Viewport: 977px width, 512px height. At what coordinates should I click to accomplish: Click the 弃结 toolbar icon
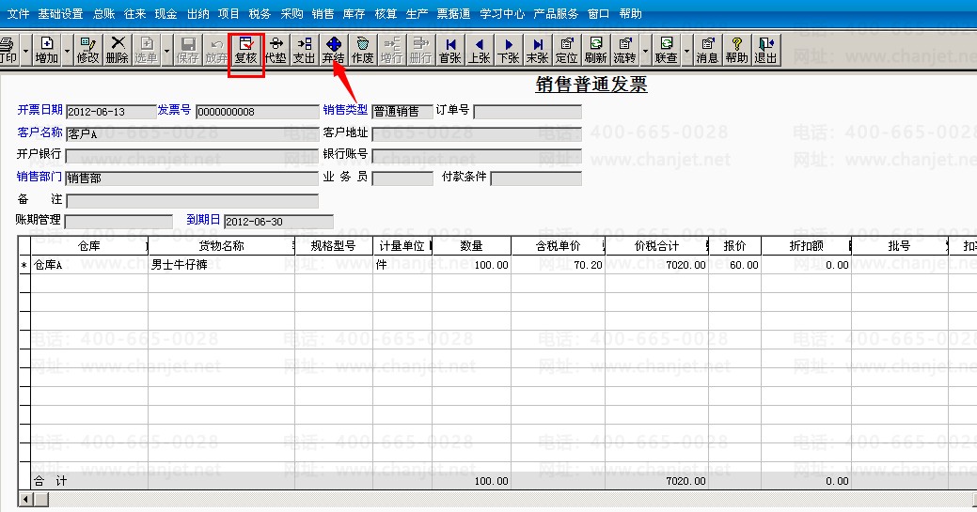334,50
